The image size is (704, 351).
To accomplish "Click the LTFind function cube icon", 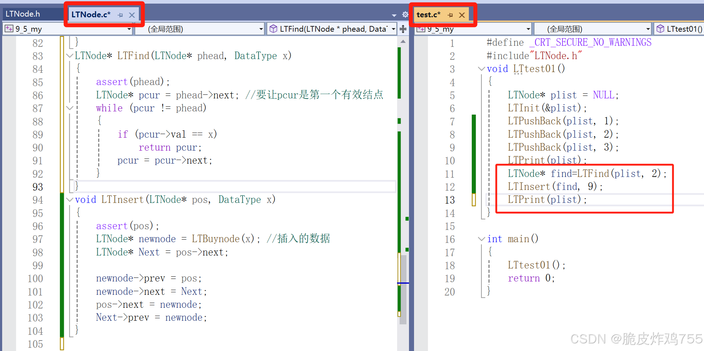I will click(x=274, y=29).
